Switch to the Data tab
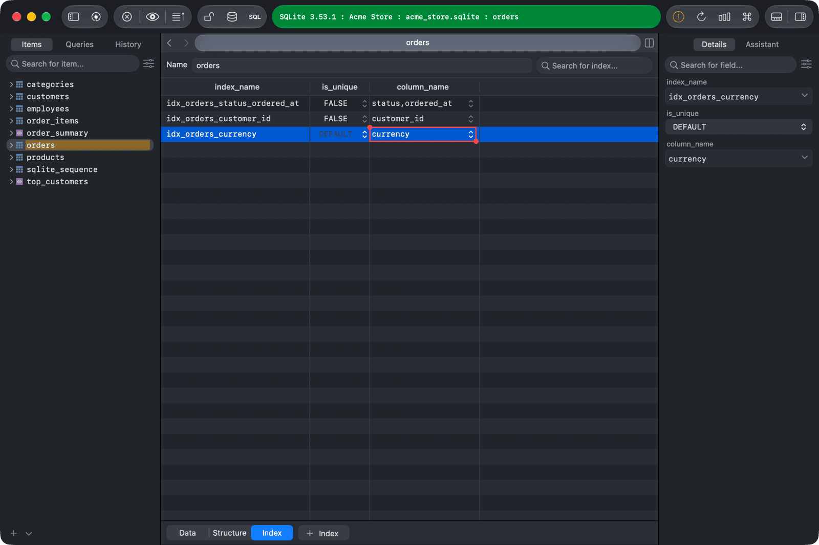The height and width of the screenshot is (545, 819). (x=187, y=533)
